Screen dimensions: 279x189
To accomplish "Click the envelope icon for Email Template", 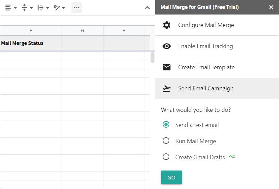I will [x=167, y=67].
